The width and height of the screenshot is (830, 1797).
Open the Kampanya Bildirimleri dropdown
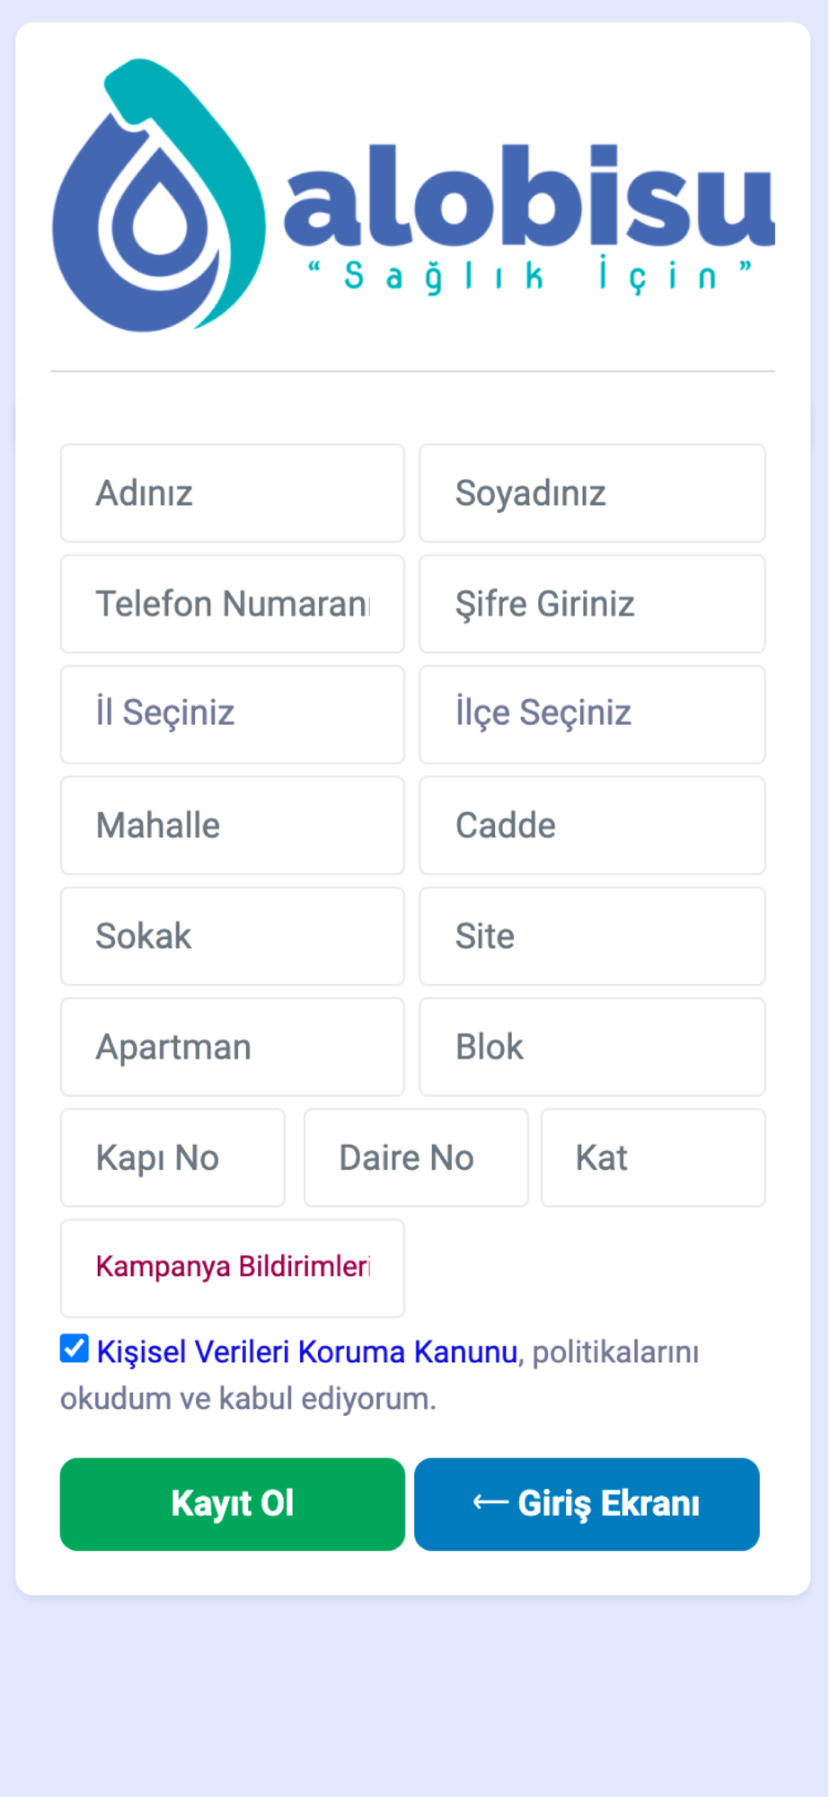(x=232, y=1268)
